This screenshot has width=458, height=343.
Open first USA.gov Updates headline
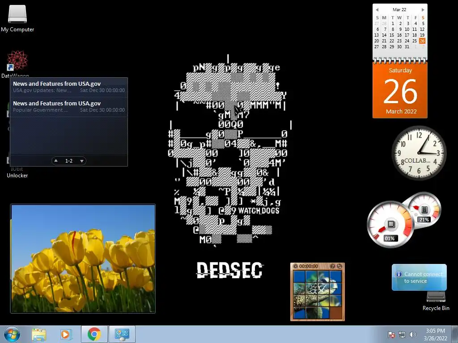click(x=68, y=87)
